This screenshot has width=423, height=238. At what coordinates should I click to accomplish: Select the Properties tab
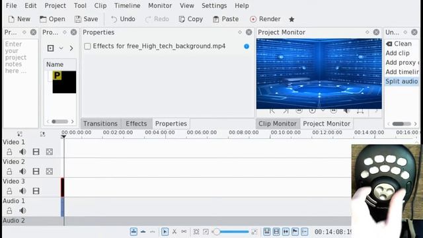pos(171,124)
